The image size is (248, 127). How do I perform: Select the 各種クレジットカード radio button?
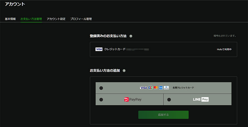(x=101, y=88)
